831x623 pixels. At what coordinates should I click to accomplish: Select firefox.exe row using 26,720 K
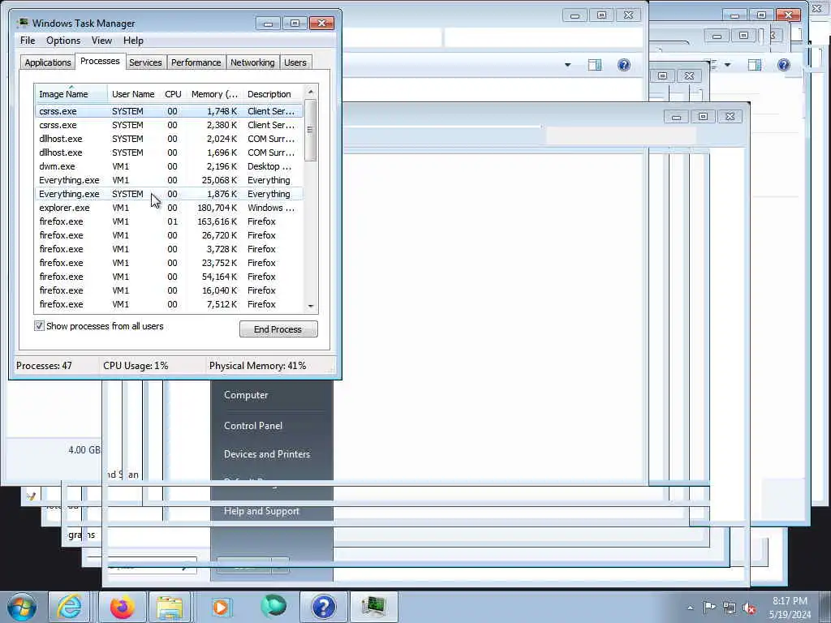(x=169, y=235)
